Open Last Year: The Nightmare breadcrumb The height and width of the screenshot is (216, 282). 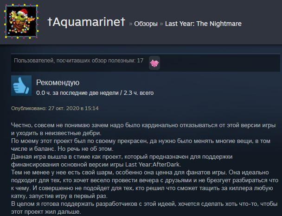(x=203, y=24)
